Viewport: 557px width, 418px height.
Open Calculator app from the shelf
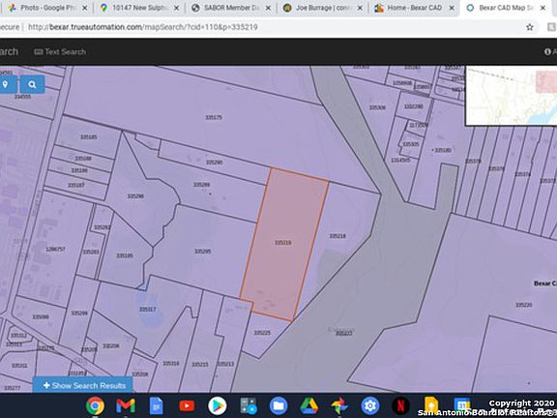[x=248, y=406]
